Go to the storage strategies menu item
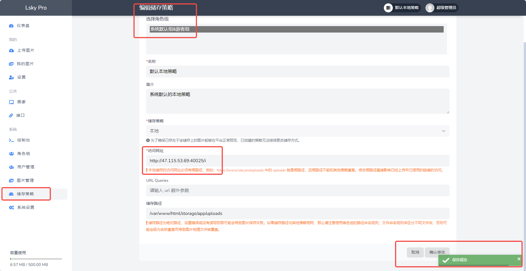The width and height of the screenshot is (526, 271). [25, 194]
